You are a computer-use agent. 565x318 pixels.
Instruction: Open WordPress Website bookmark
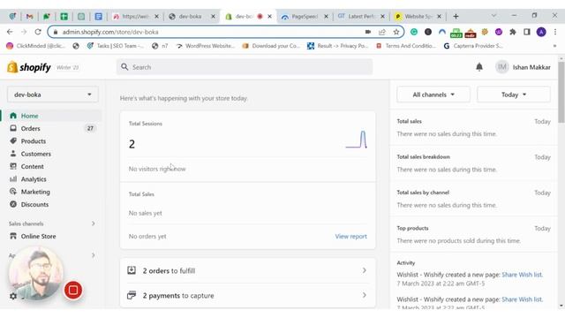point(206,46)
